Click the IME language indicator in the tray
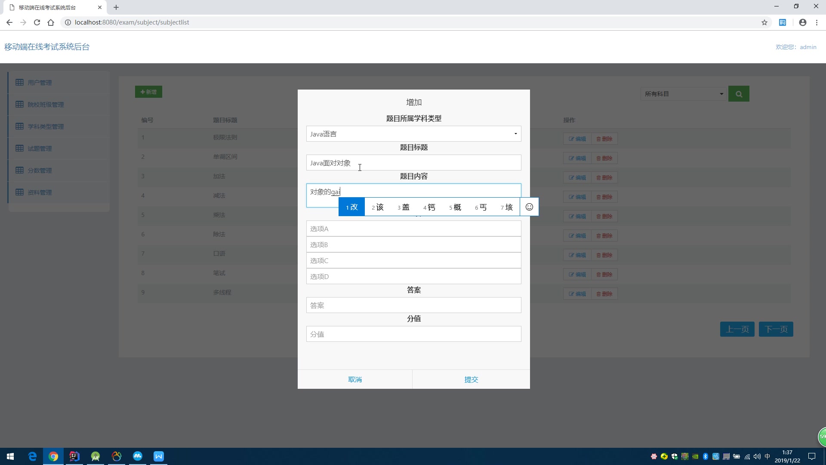The width and height of the screenshot is (826, 465). point(767,457)
